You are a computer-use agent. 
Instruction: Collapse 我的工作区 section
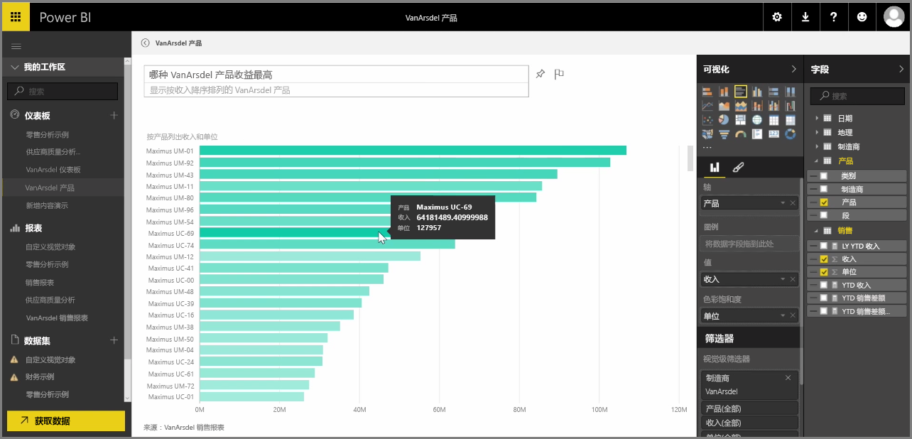click(x=14, y=67)
